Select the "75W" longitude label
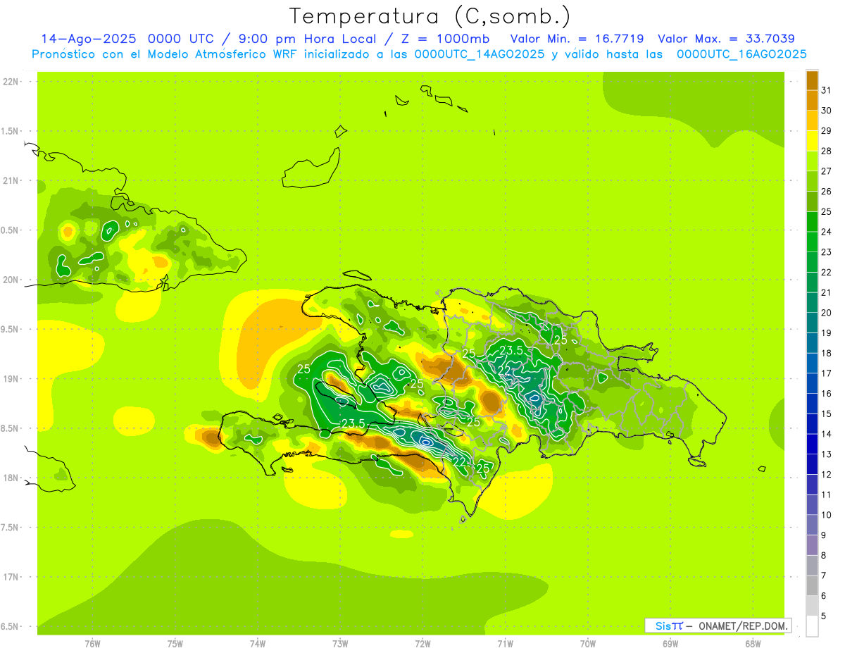This screenshot has height=653, width=845. pos(175,643)
